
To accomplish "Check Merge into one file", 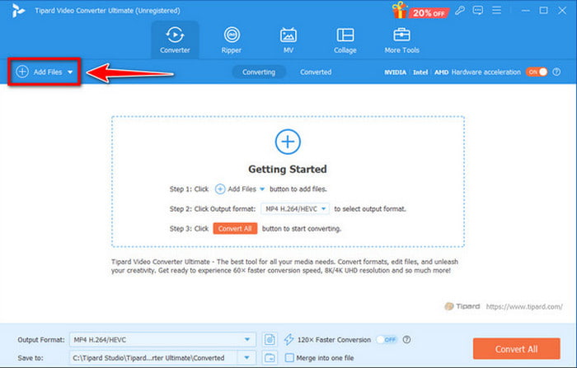I will point(289,357).
